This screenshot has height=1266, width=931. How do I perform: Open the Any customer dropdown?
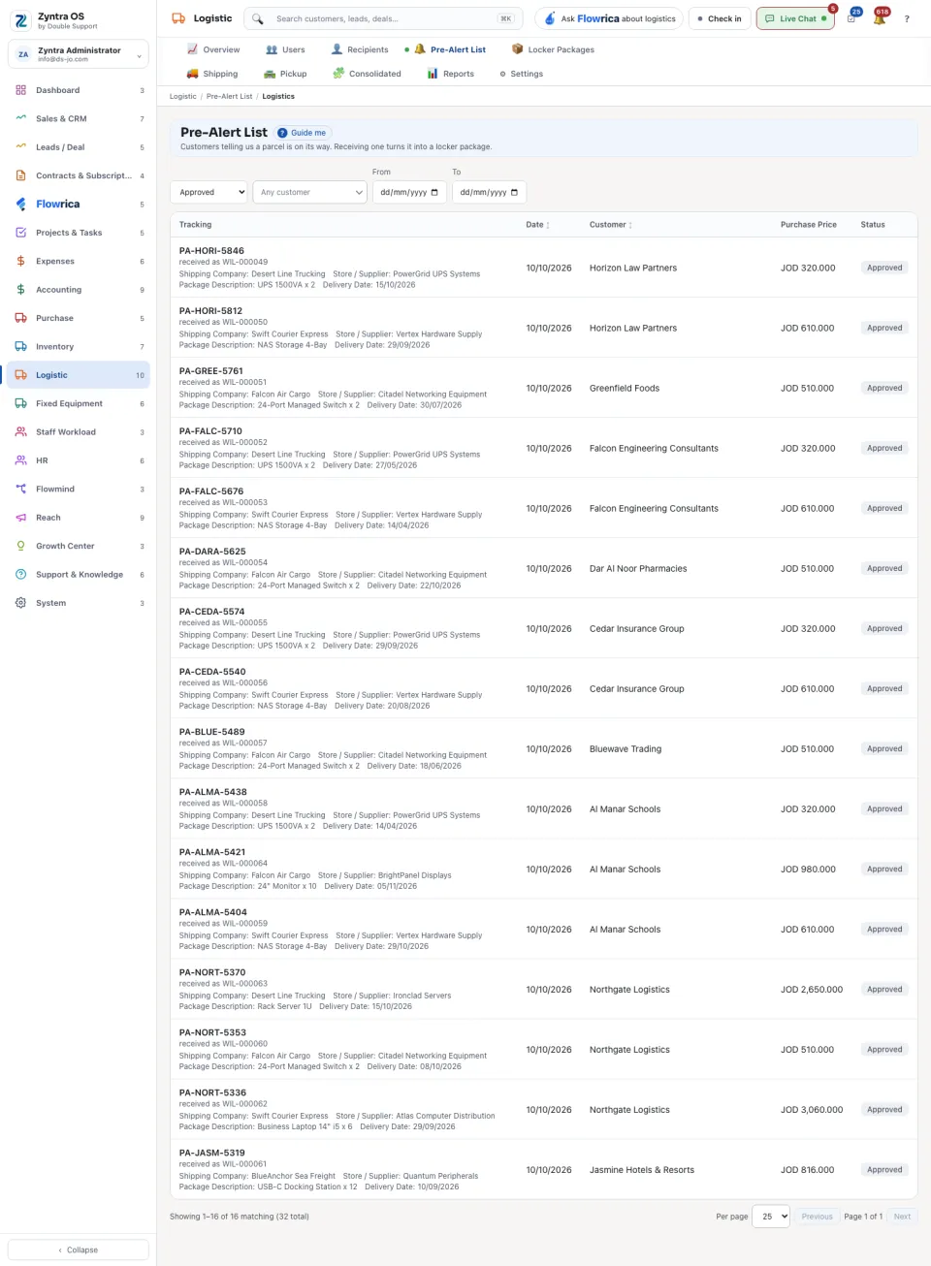pyautogui.click(x=309, y=192)
